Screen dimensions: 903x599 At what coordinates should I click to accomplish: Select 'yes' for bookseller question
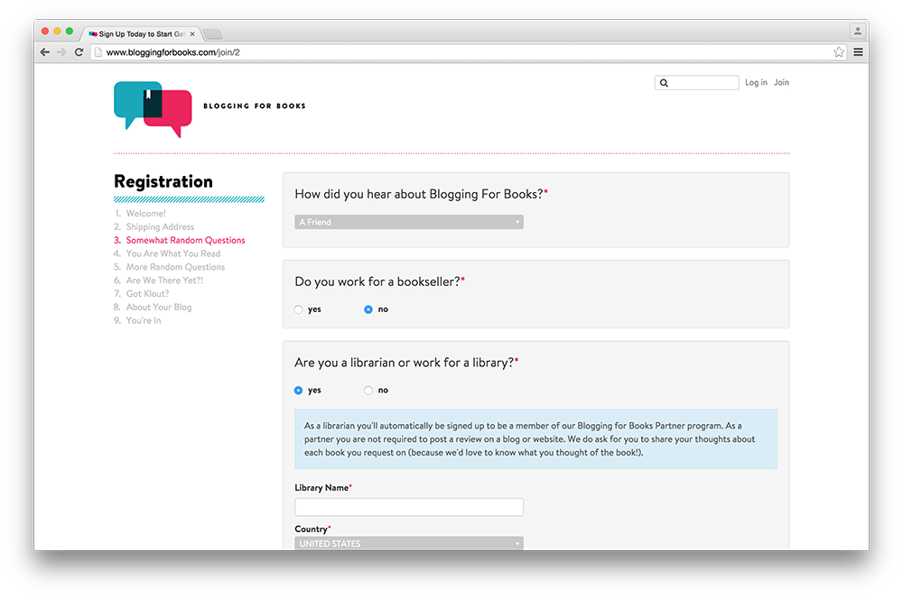coord(299,309)
